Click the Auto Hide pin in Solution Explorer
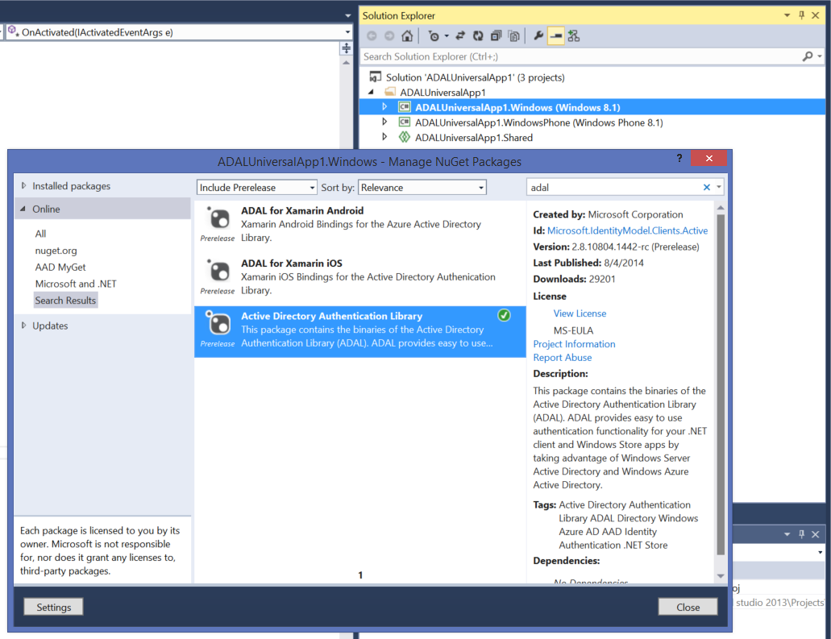831x639 pixels. 801,15
